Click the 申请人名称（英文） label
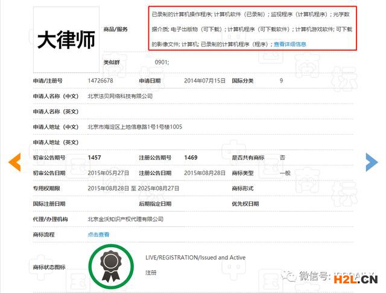The image size is (386, 293). 55,111
